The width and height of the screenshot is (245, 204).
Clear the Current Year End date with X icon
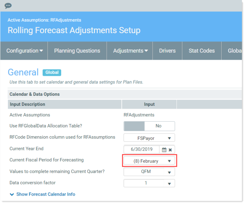tap(170, 150)
